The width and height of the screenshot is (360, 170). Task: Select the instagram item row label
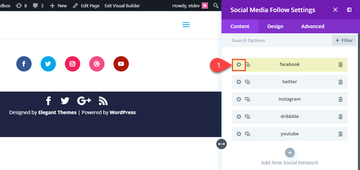[290, 99]
